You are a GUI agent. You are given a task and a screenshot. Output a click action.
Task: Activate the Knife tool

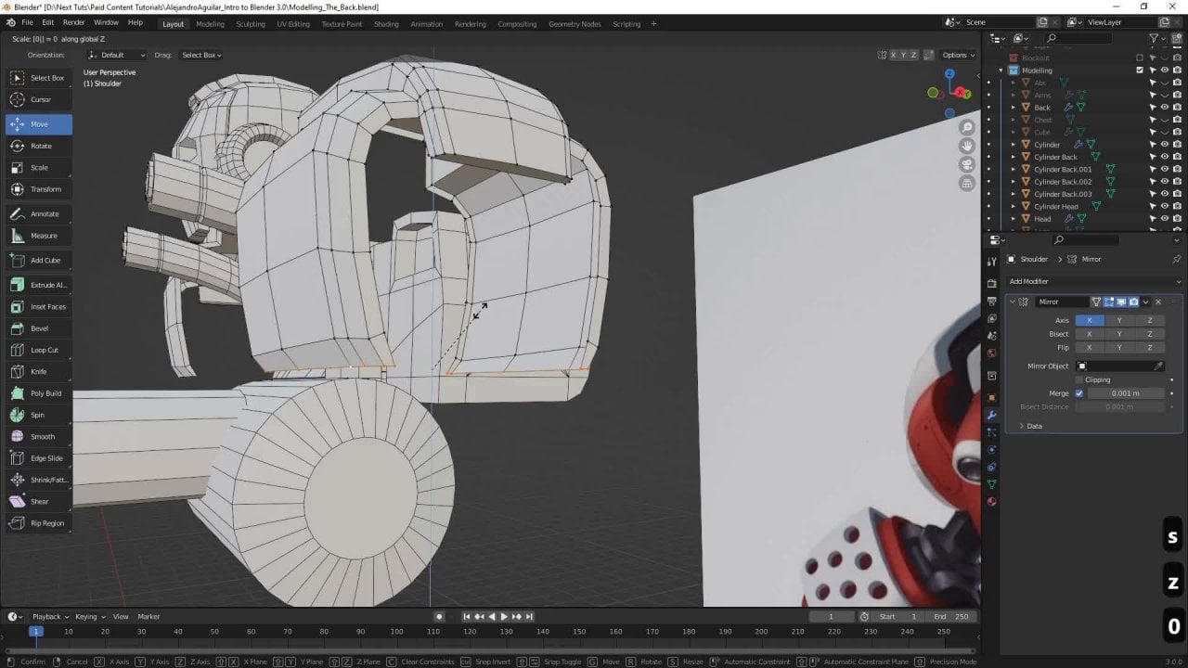point(38,371)
